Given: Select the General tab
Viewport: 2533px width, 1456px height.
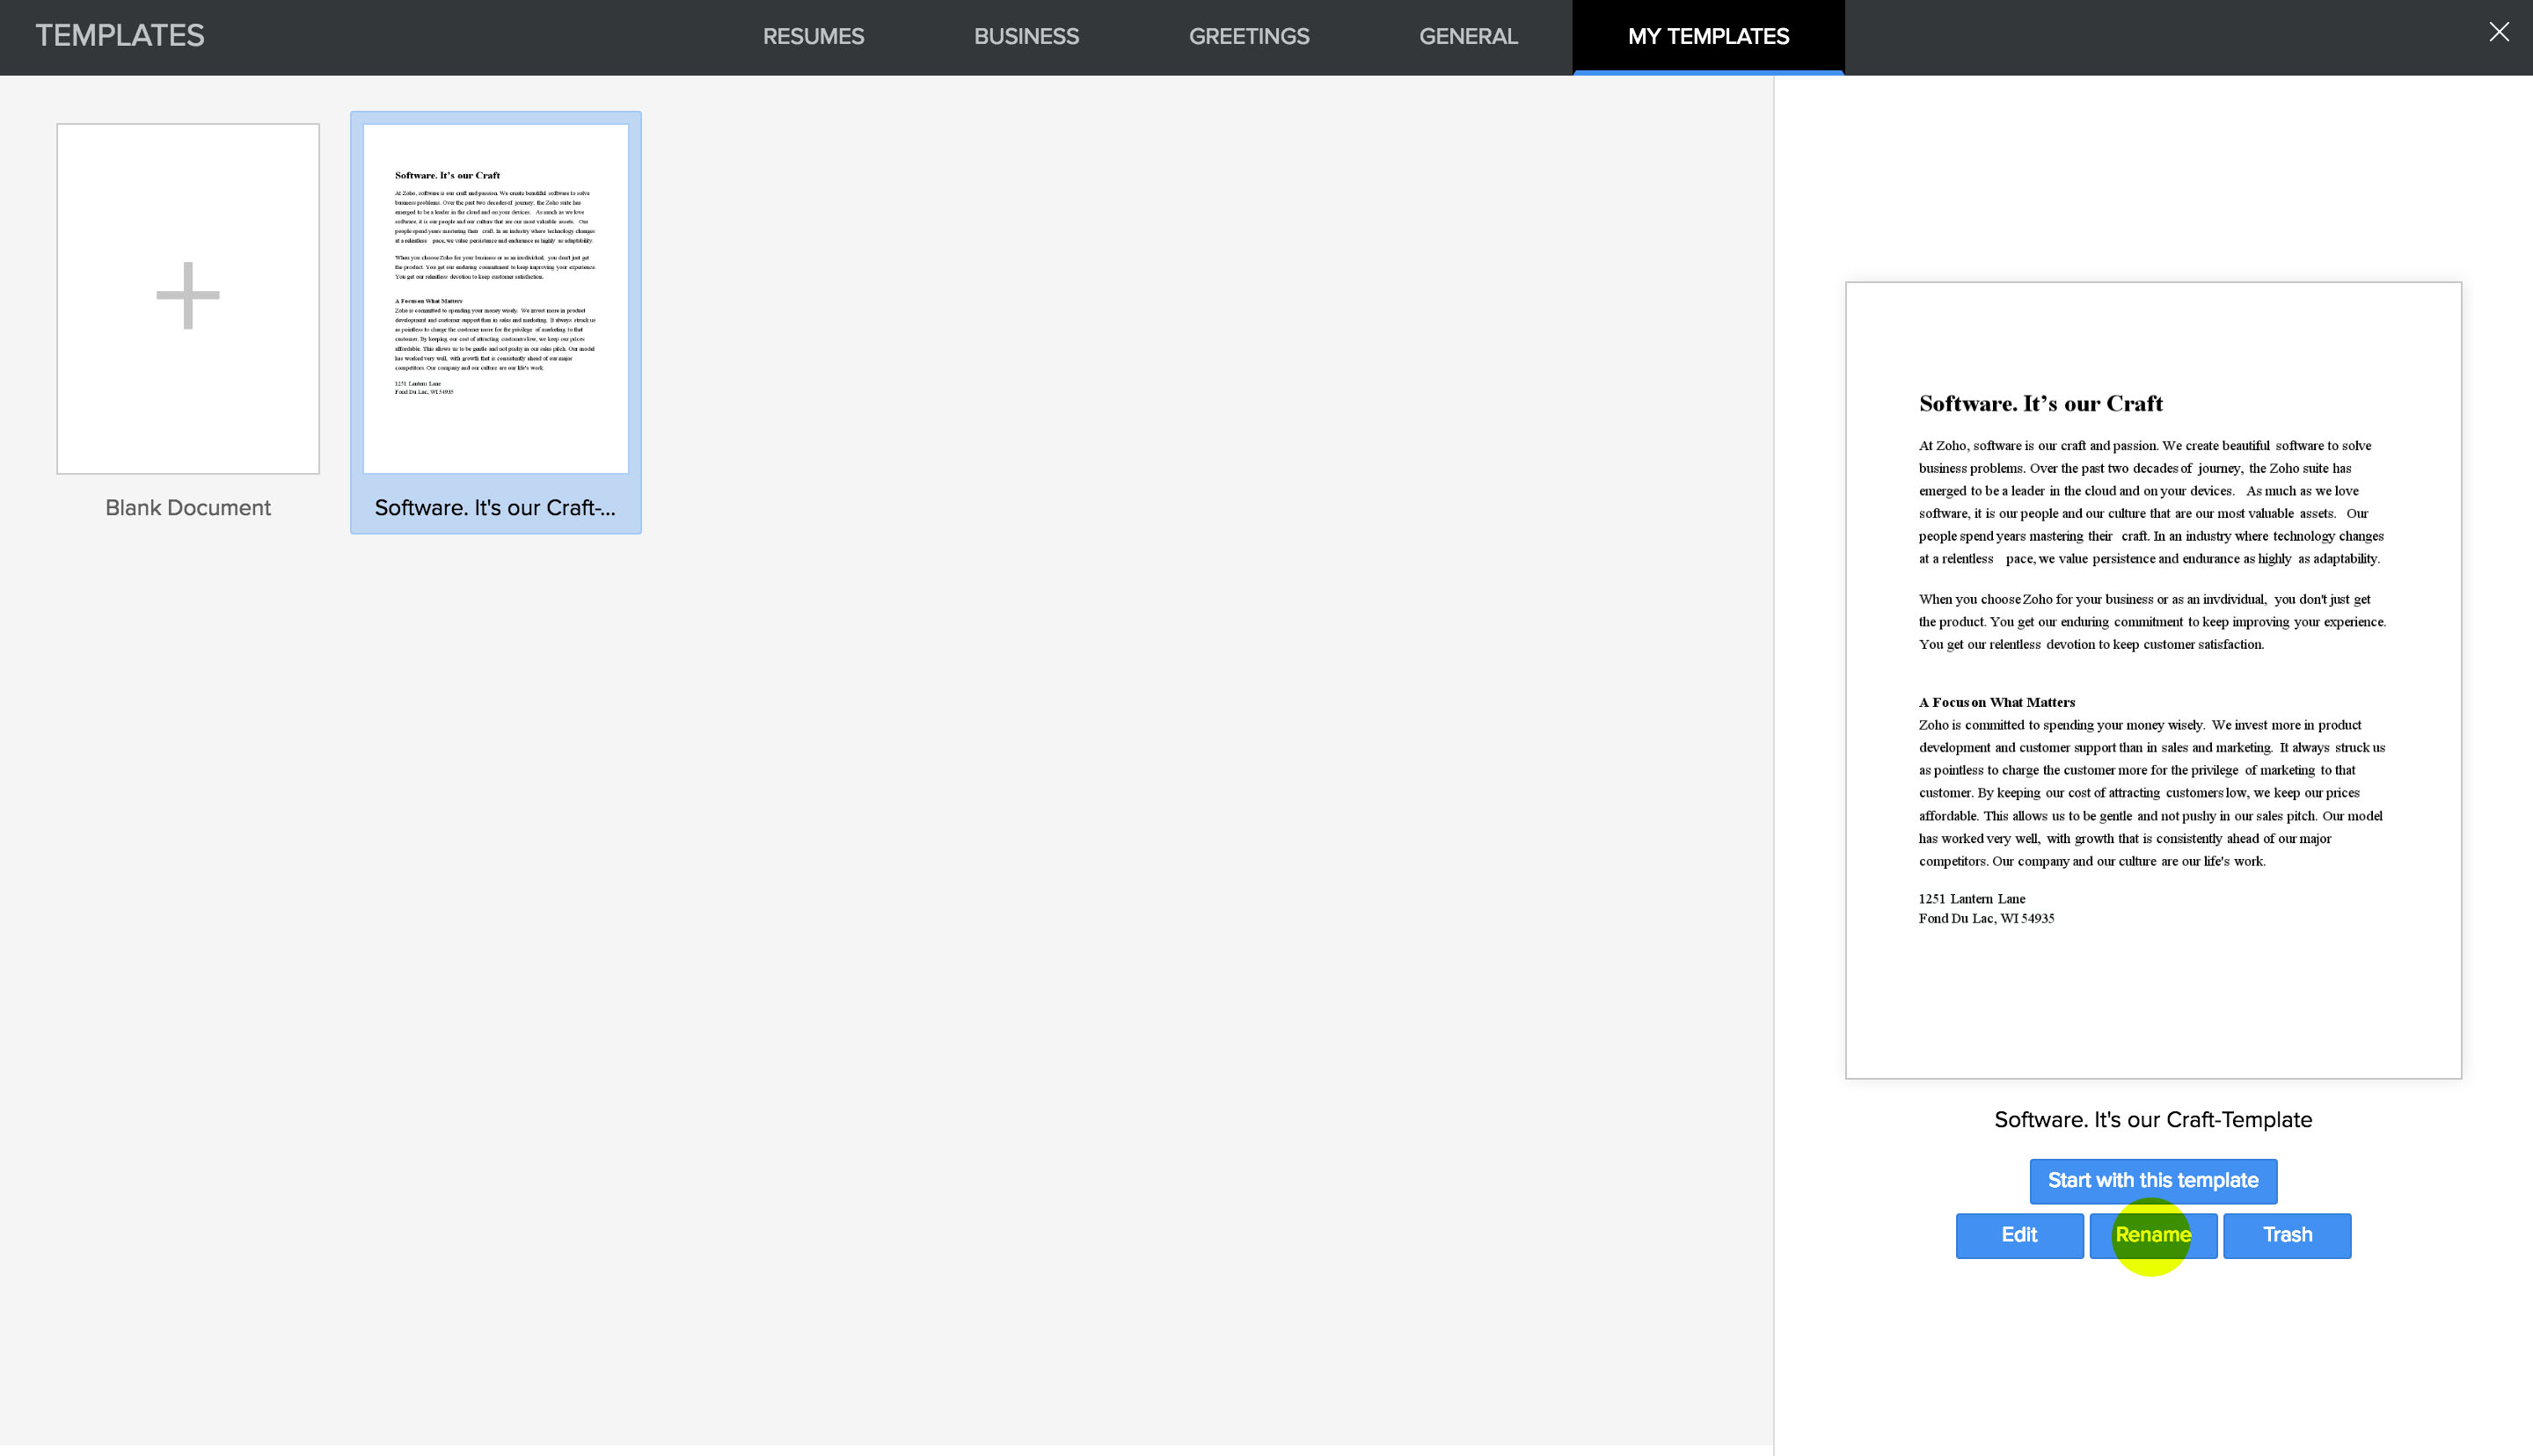Looking at the screenshot, I should click(x=1468, y=36).
